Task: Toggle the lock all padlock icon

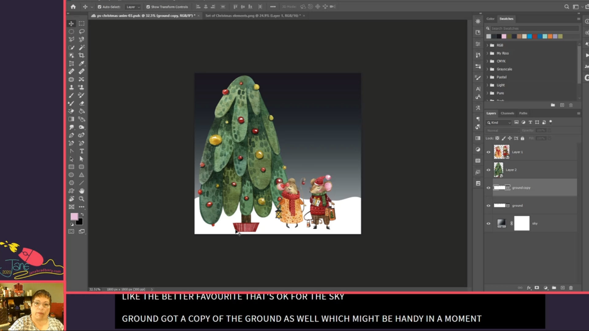Action: coord(522,138)
